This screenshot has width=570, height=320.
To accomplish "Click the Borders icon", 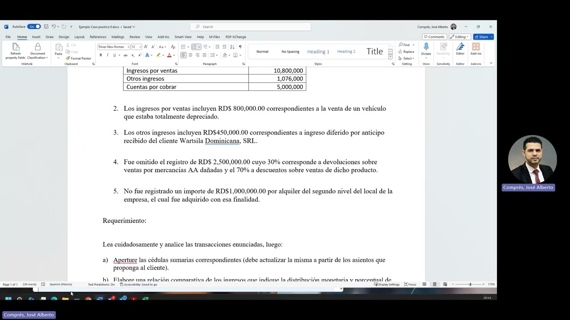I will point(235,55).
